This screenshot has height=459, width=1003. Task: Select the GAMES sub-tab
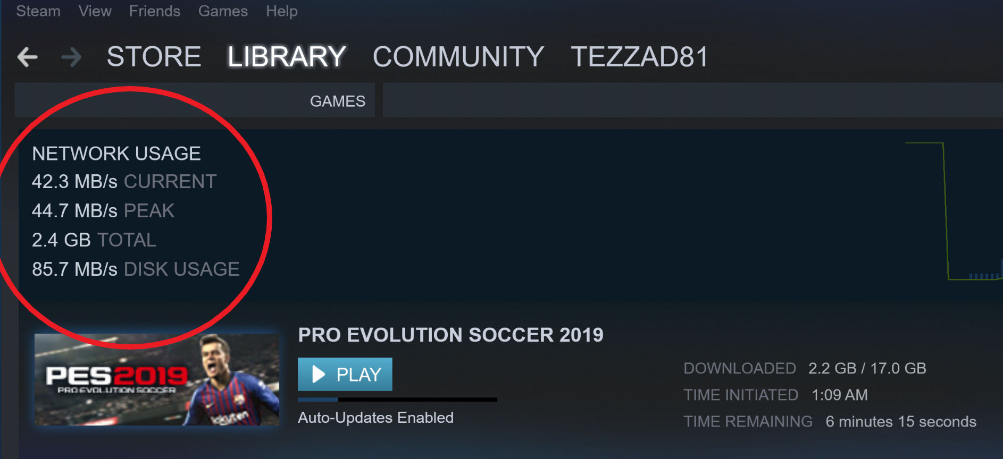(338, 101)
